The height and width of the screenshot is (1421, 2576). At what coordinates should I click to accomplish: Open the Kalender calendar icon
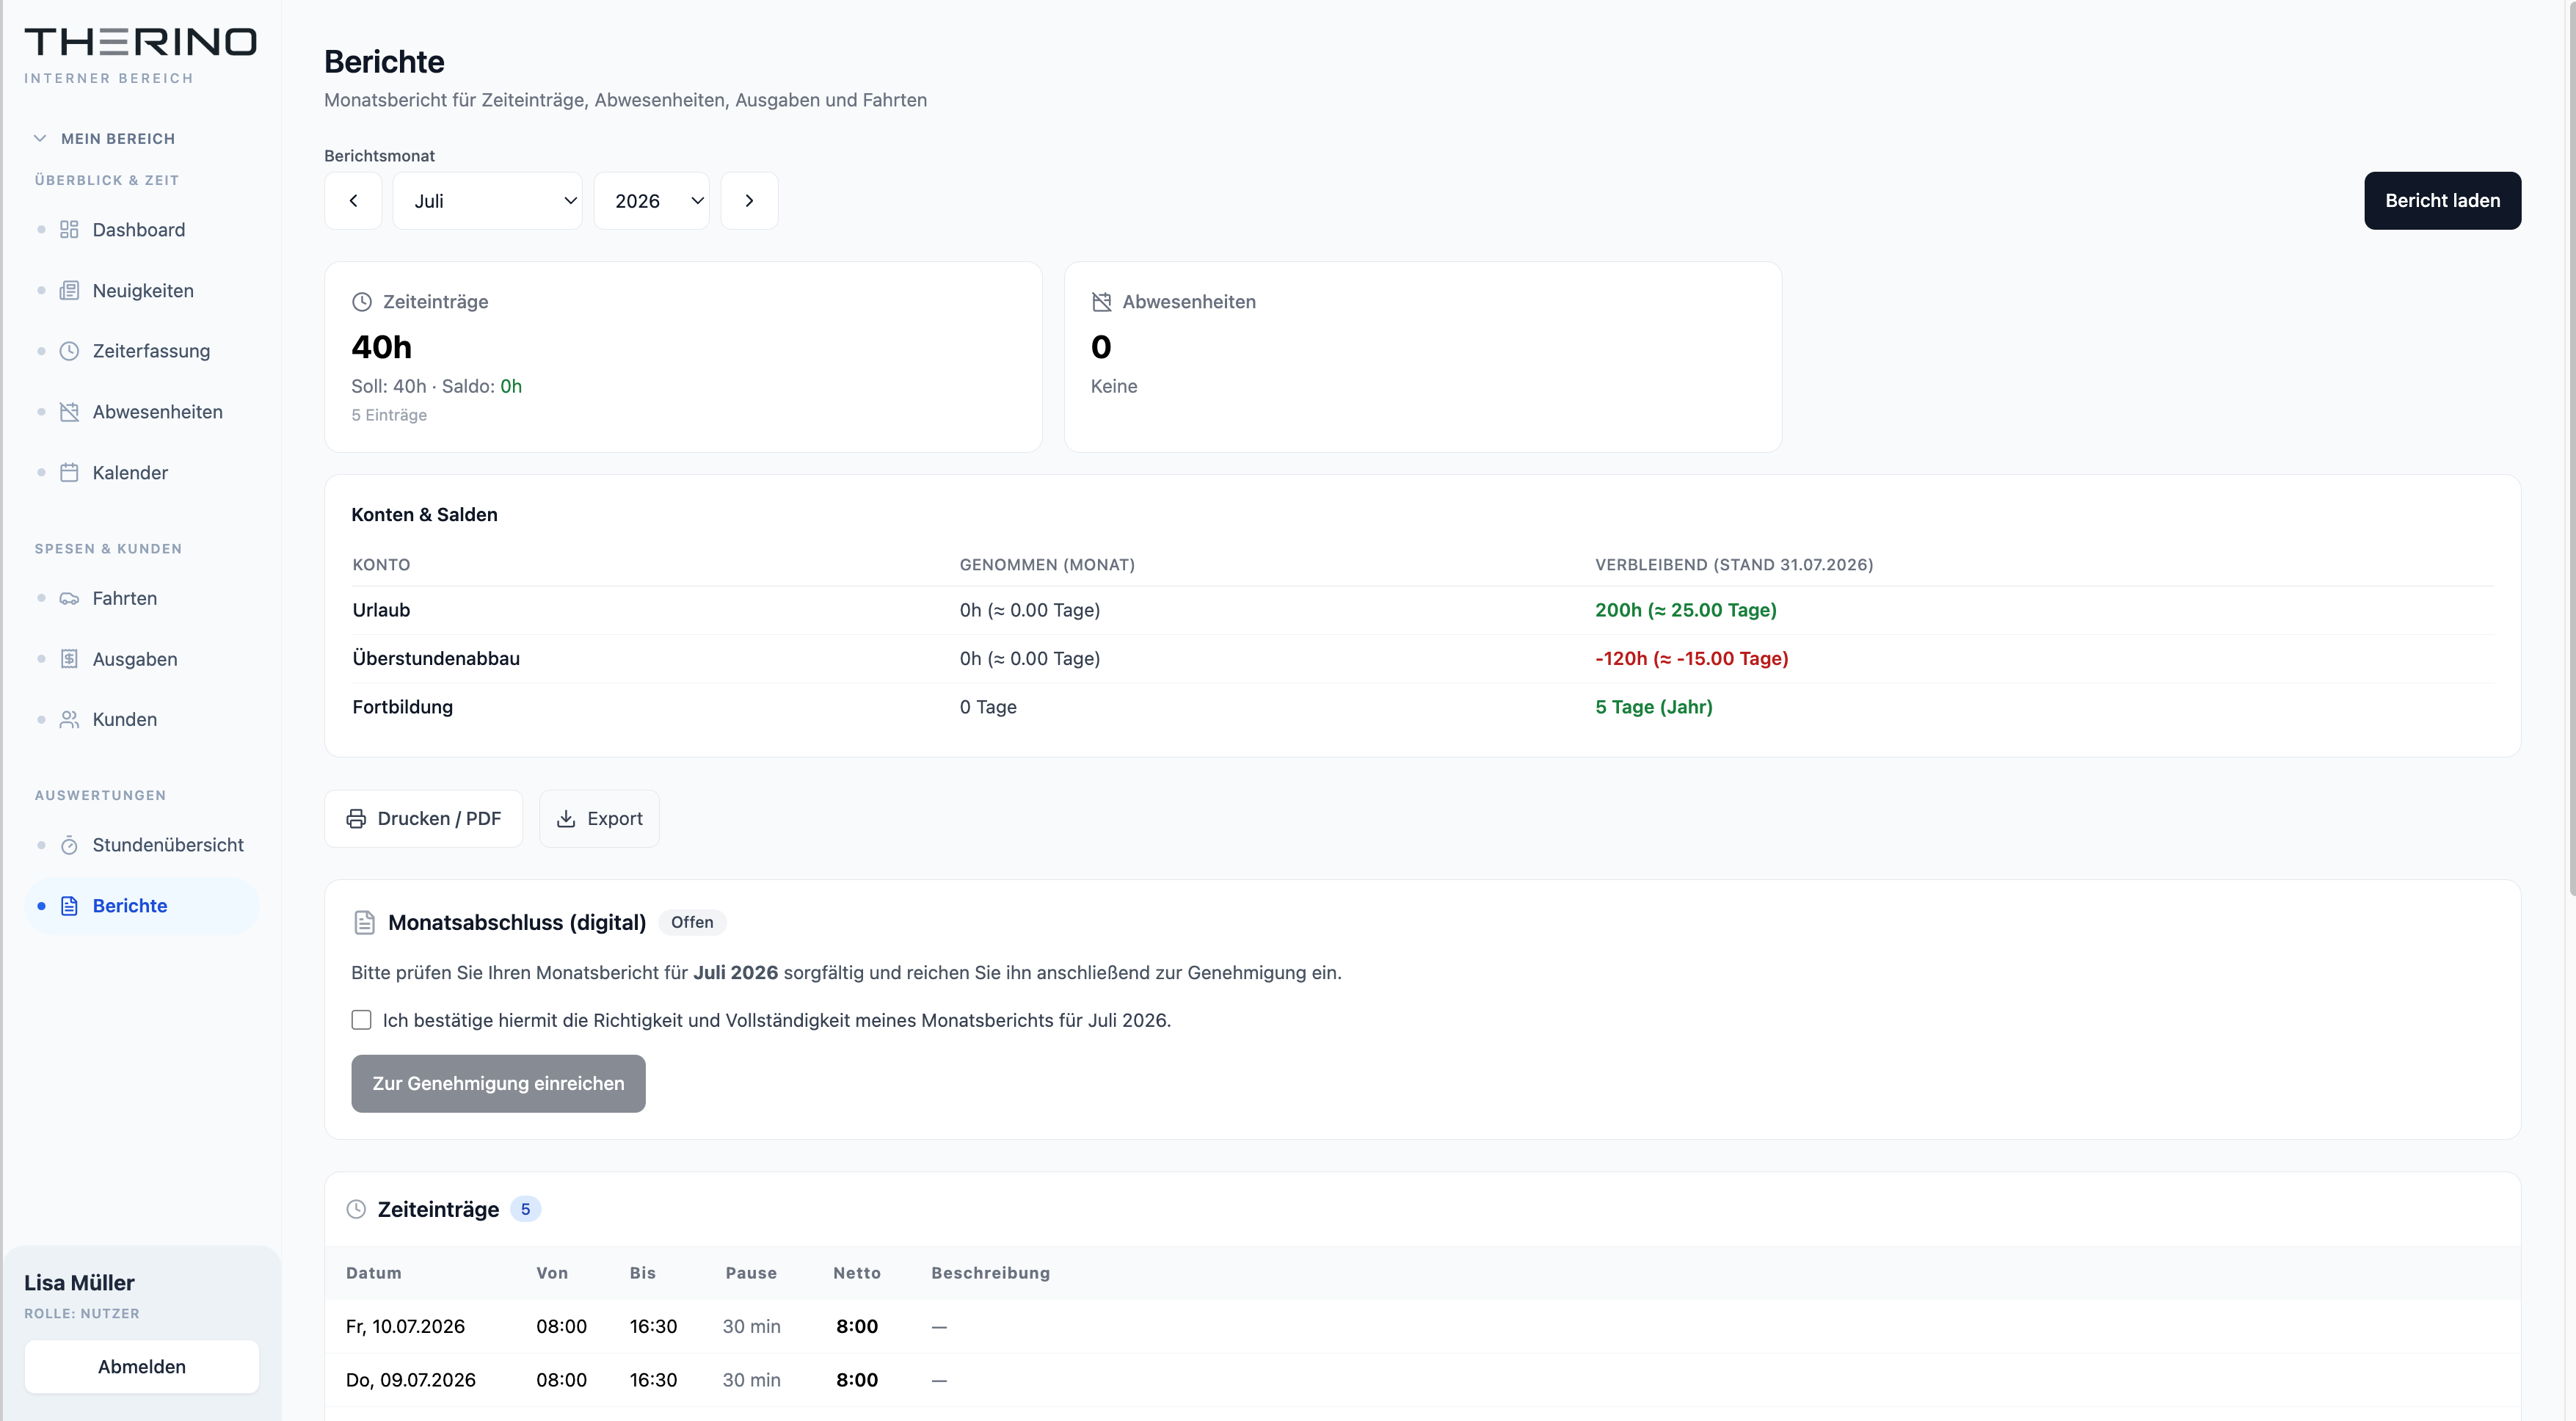pyautogui.click(x=69, y=473)
